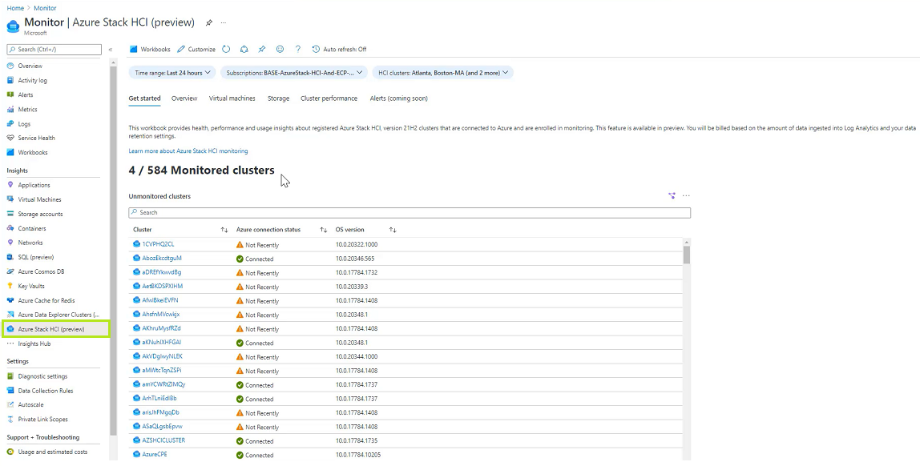The width and height of the screenshot is (920, 466).
Task: Refresh the workbook with the circular arrow icon
Action: (x=226, y=49)
